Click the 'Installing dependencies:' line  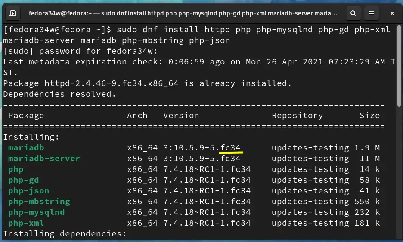click(x=65, y=234)
